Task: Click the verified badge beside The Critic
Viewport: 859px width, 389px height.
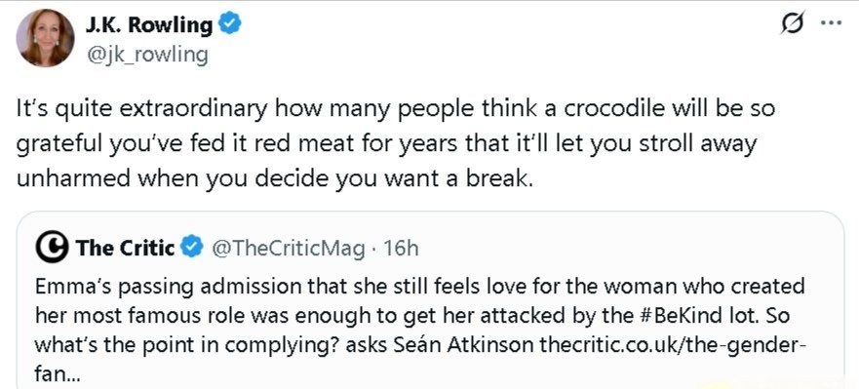Action: coord(192,249)
